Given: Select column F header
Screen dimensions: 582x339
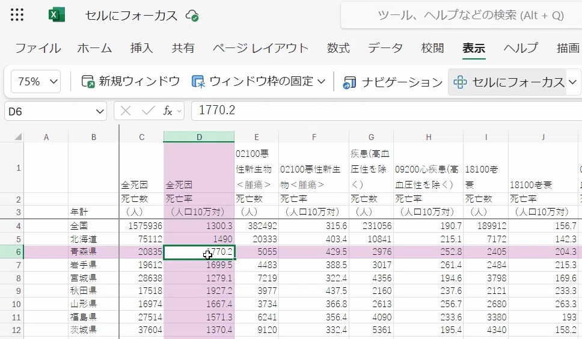Looking at the screenshot, I should [314, 137].
